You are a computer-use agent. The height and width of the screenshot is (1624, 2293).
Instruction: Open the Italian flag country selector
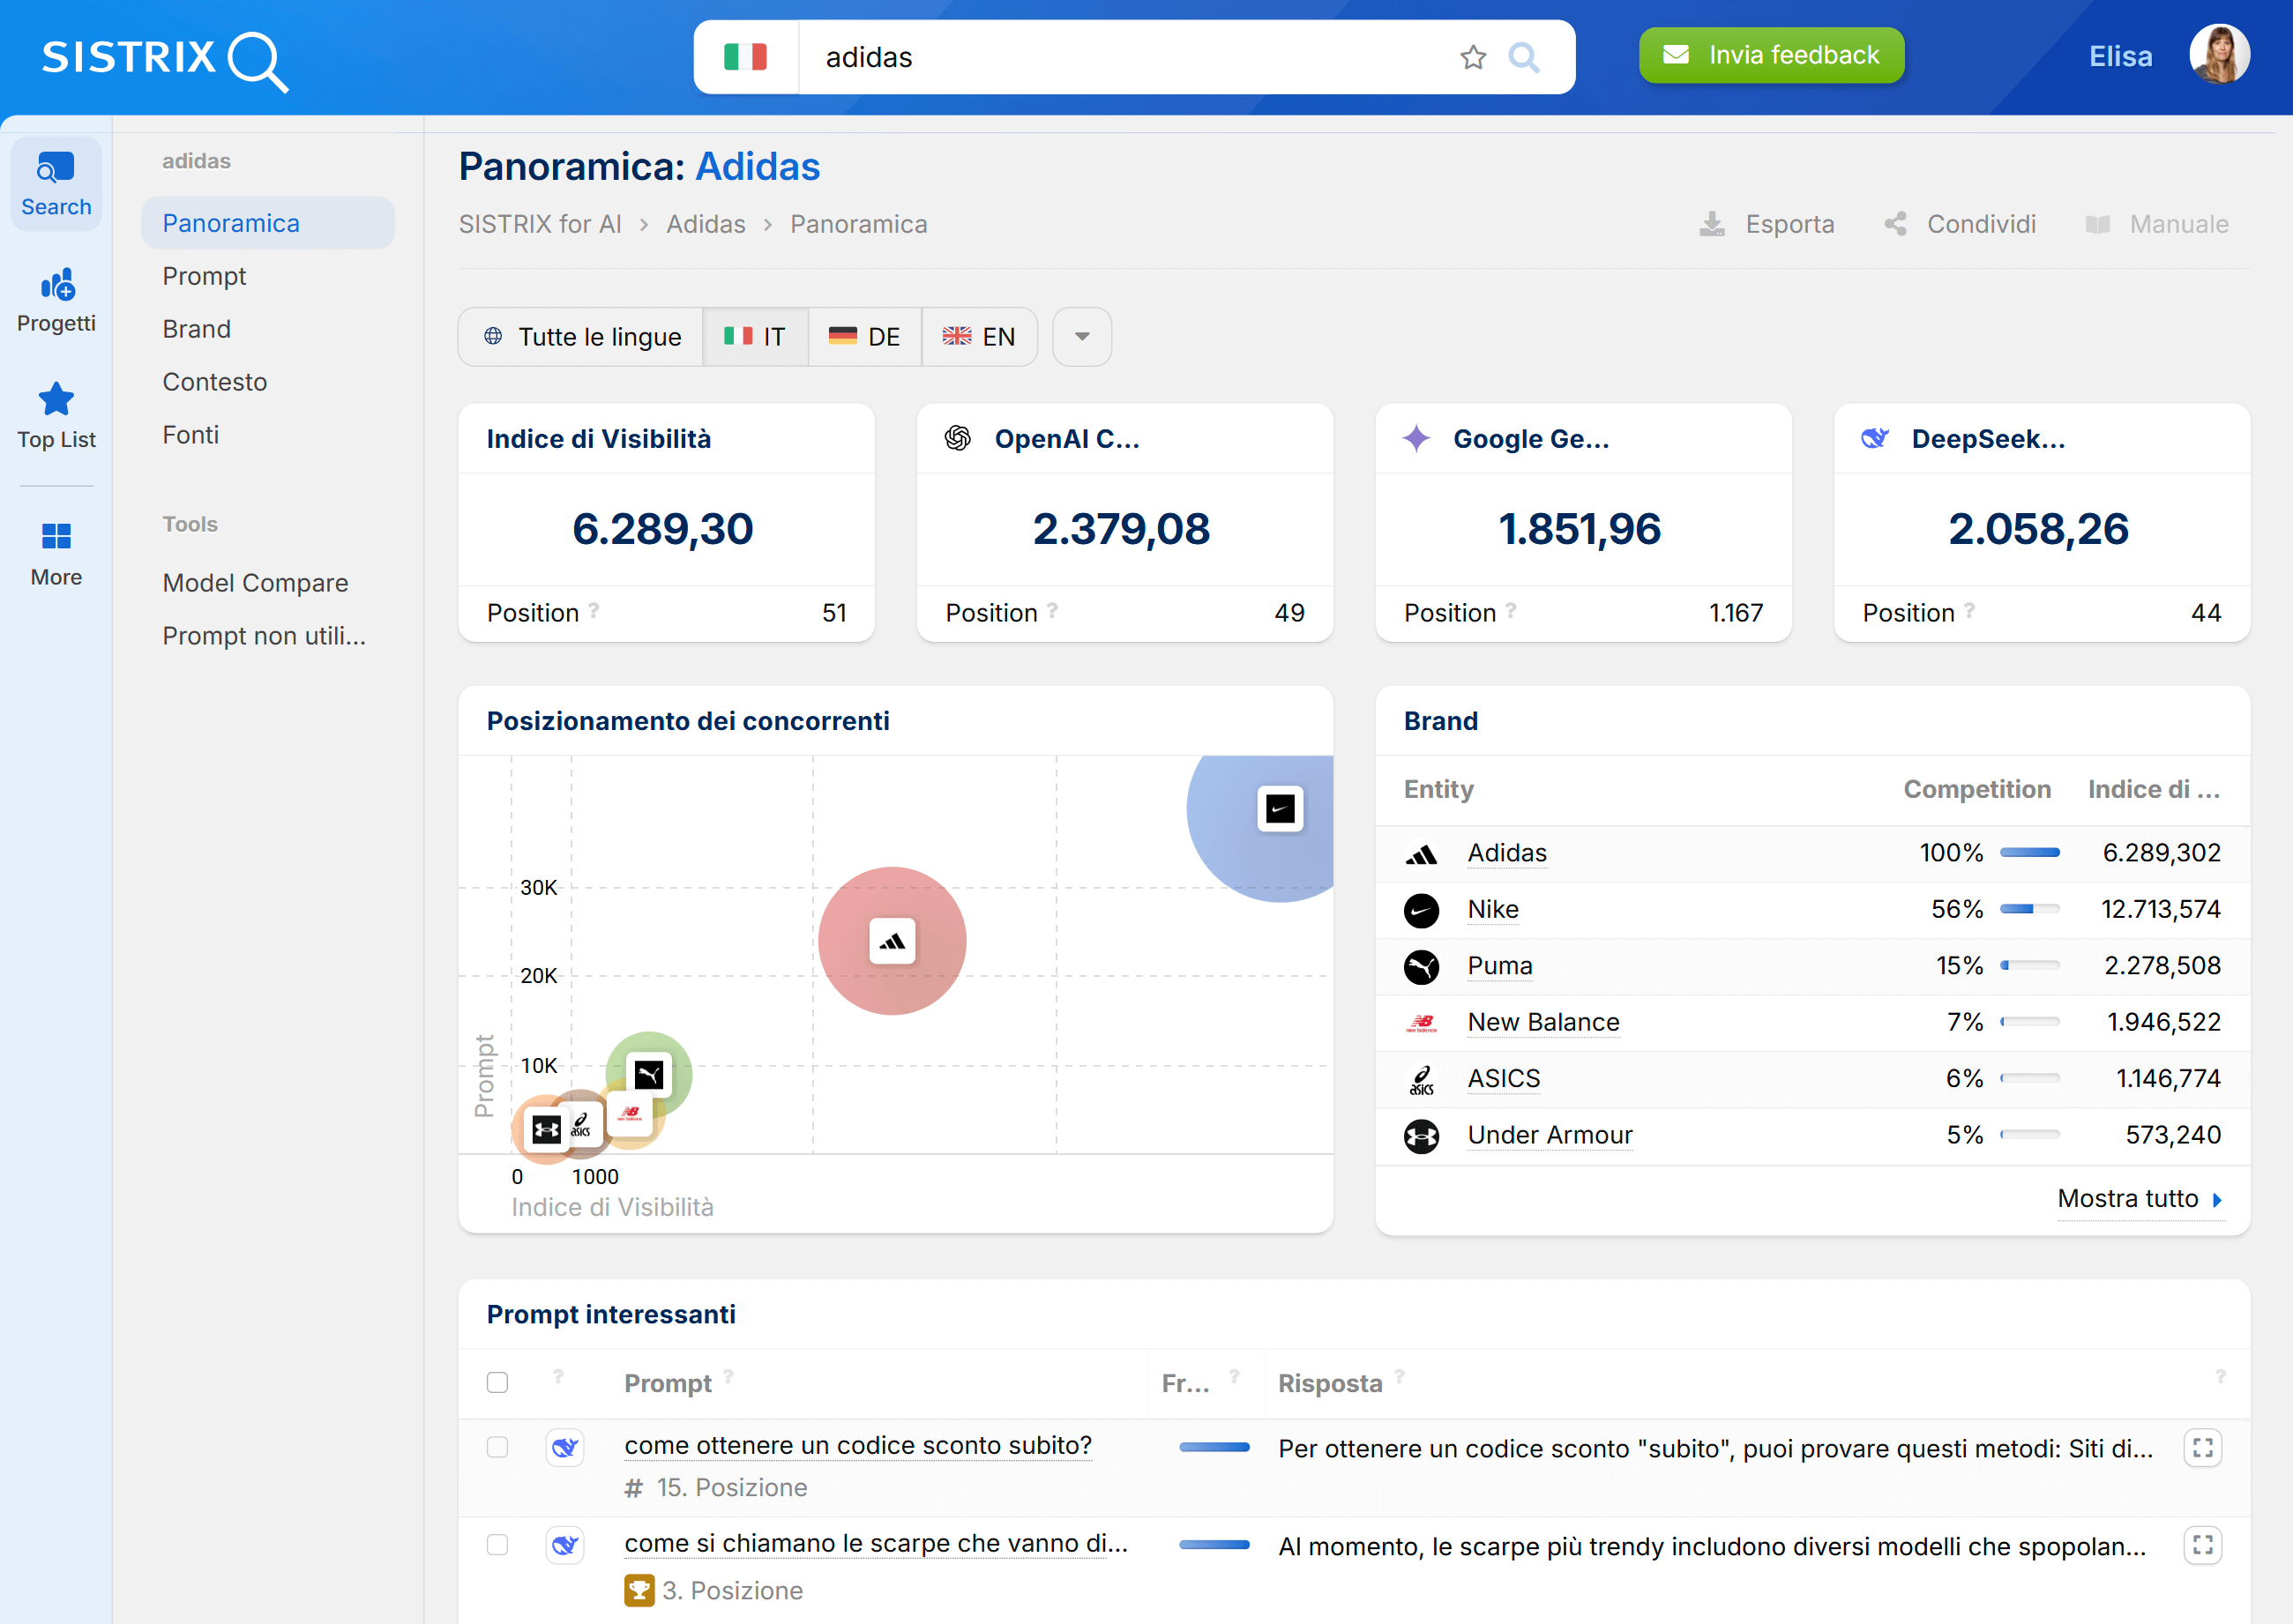745,57
